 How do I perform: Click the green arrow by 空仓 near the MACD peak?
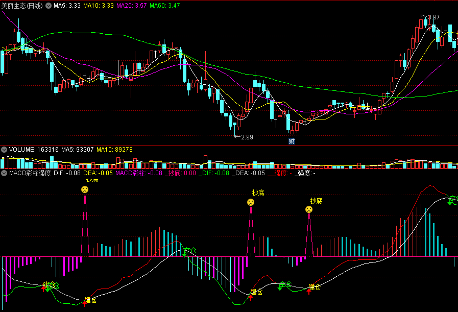point(184,254)
